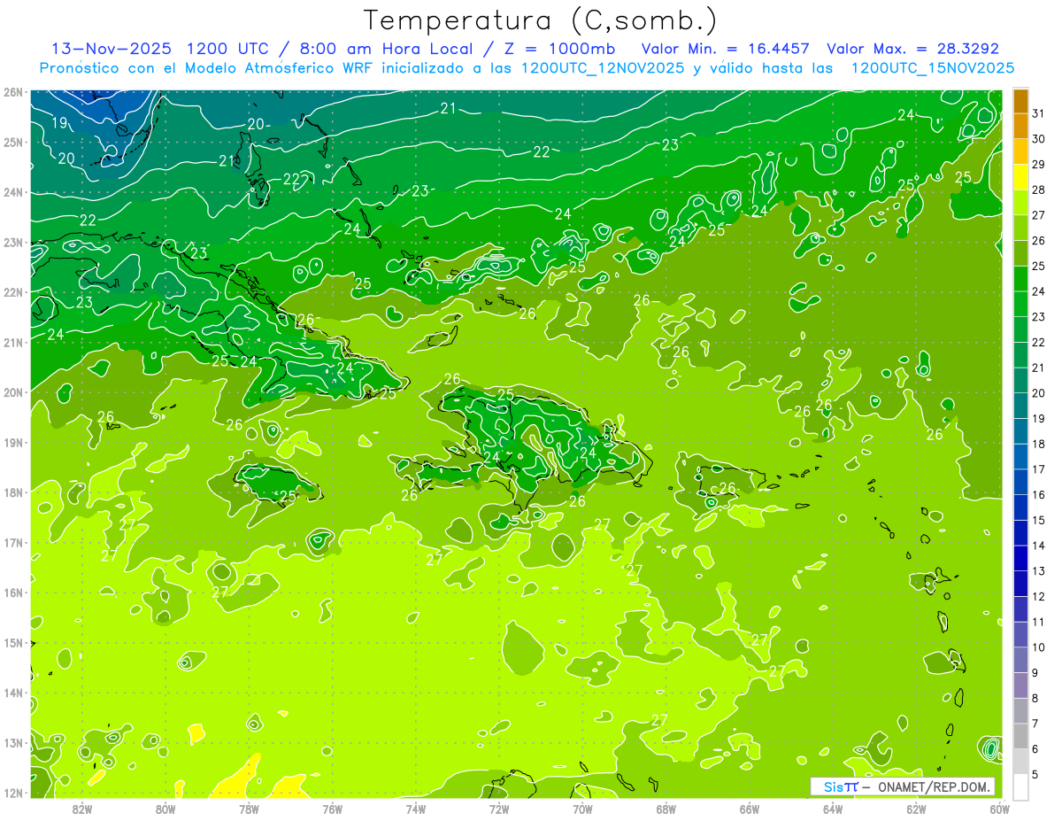
Task: Pick the dark blue swatch between 13 and 14
Action: coord(1020,558)
